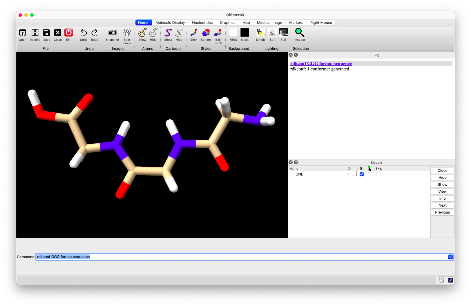Open the Right Mouse tab
Image resolution: width=471 pixels, height=306 pixels.
[321, 23]
